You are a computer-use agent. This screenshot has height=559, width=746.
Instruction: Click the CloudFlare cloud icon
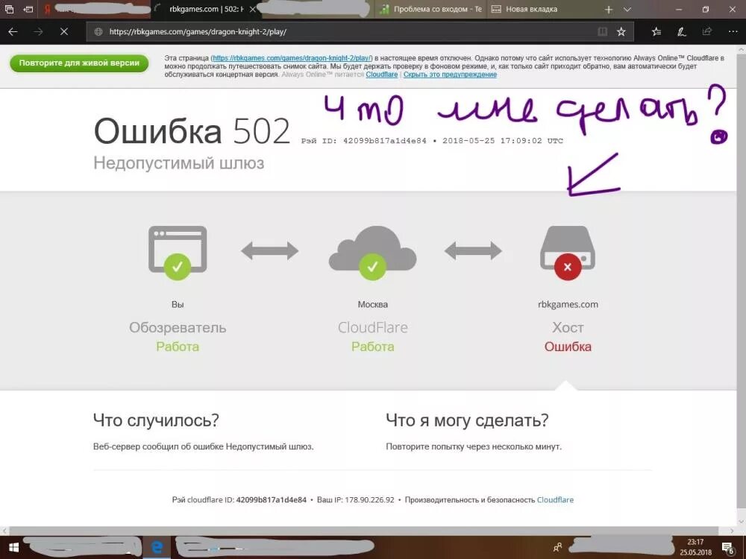(x=372, y=253)
